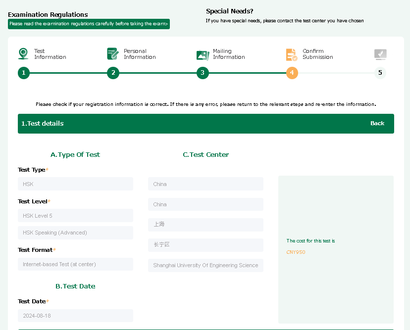The width and height of the screenshot is (410, 330).
Task: Click the Personal Information step label
Action: tap(140, 54)
